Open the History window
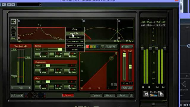The height and width of the screenshot is (107, 190). pyautogui.click(x=109, y=95)
